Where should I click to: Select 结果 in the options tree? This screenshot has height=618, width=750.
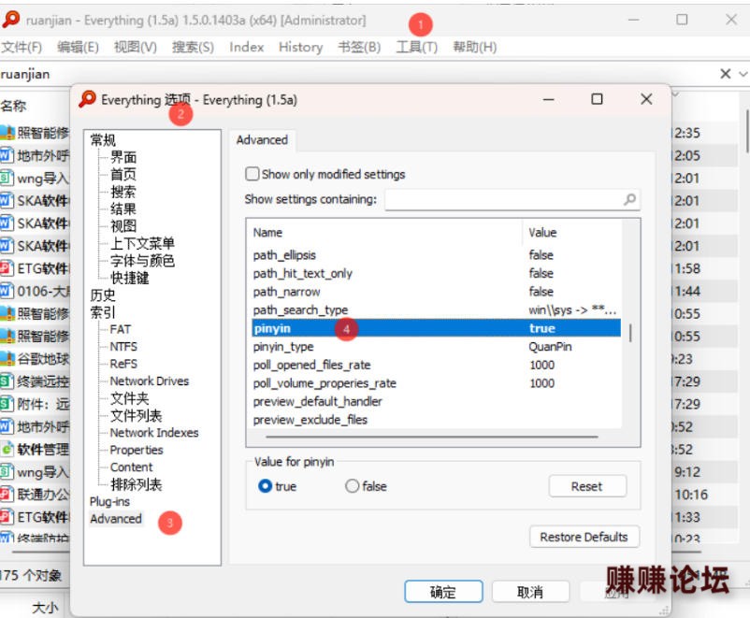[x=123, y=208]
